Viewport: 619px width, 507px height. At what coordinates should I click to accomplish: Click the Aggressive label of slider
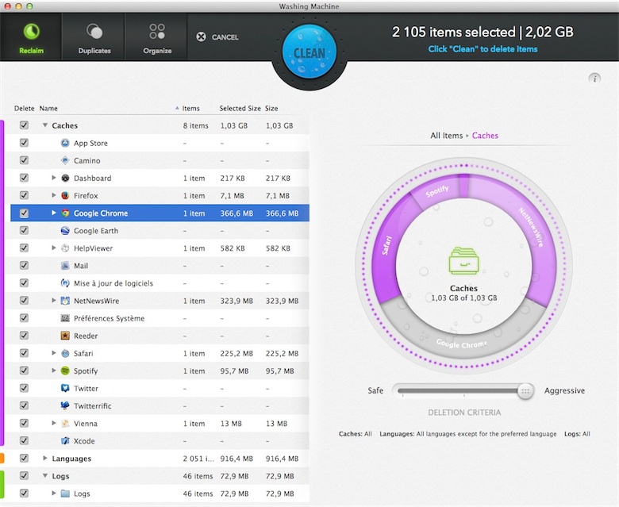pos(564,390)
